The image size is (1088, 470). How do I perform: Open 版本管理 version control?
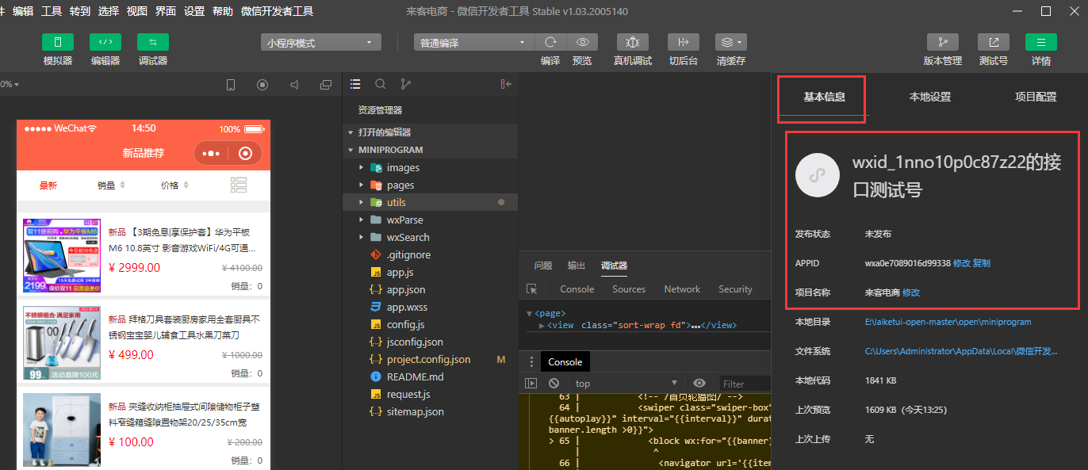point(943,42)
